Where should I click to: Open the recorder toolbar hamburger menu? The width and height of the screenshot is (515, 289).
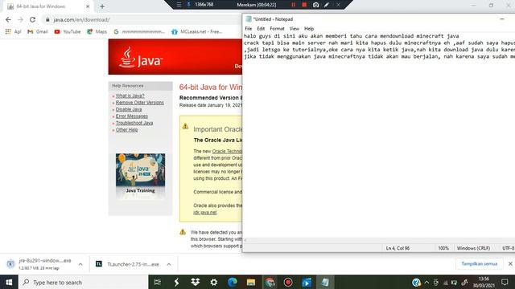(179, 5)
